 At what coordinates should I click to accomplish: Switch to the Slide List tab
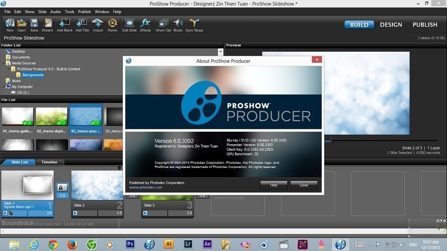[20, 162]
